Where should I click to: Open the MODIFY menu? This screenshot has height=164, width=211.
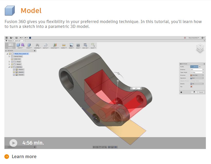(29, 48)
